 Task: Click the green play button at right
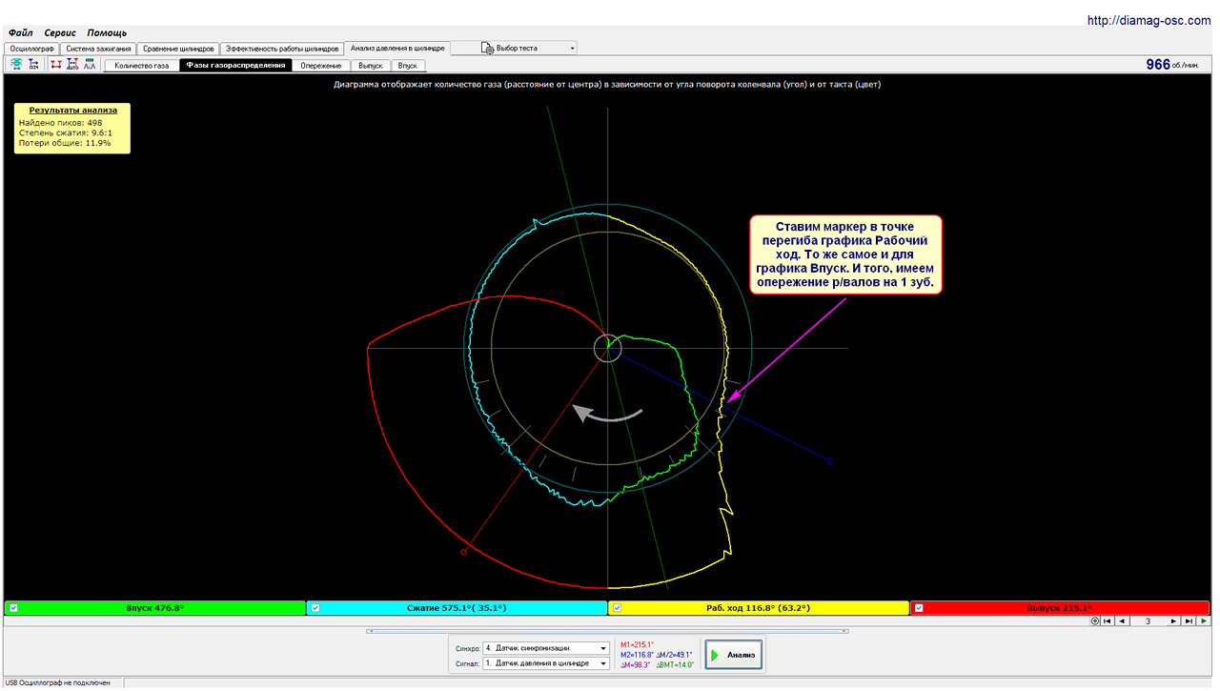[x=1204, y=620]
